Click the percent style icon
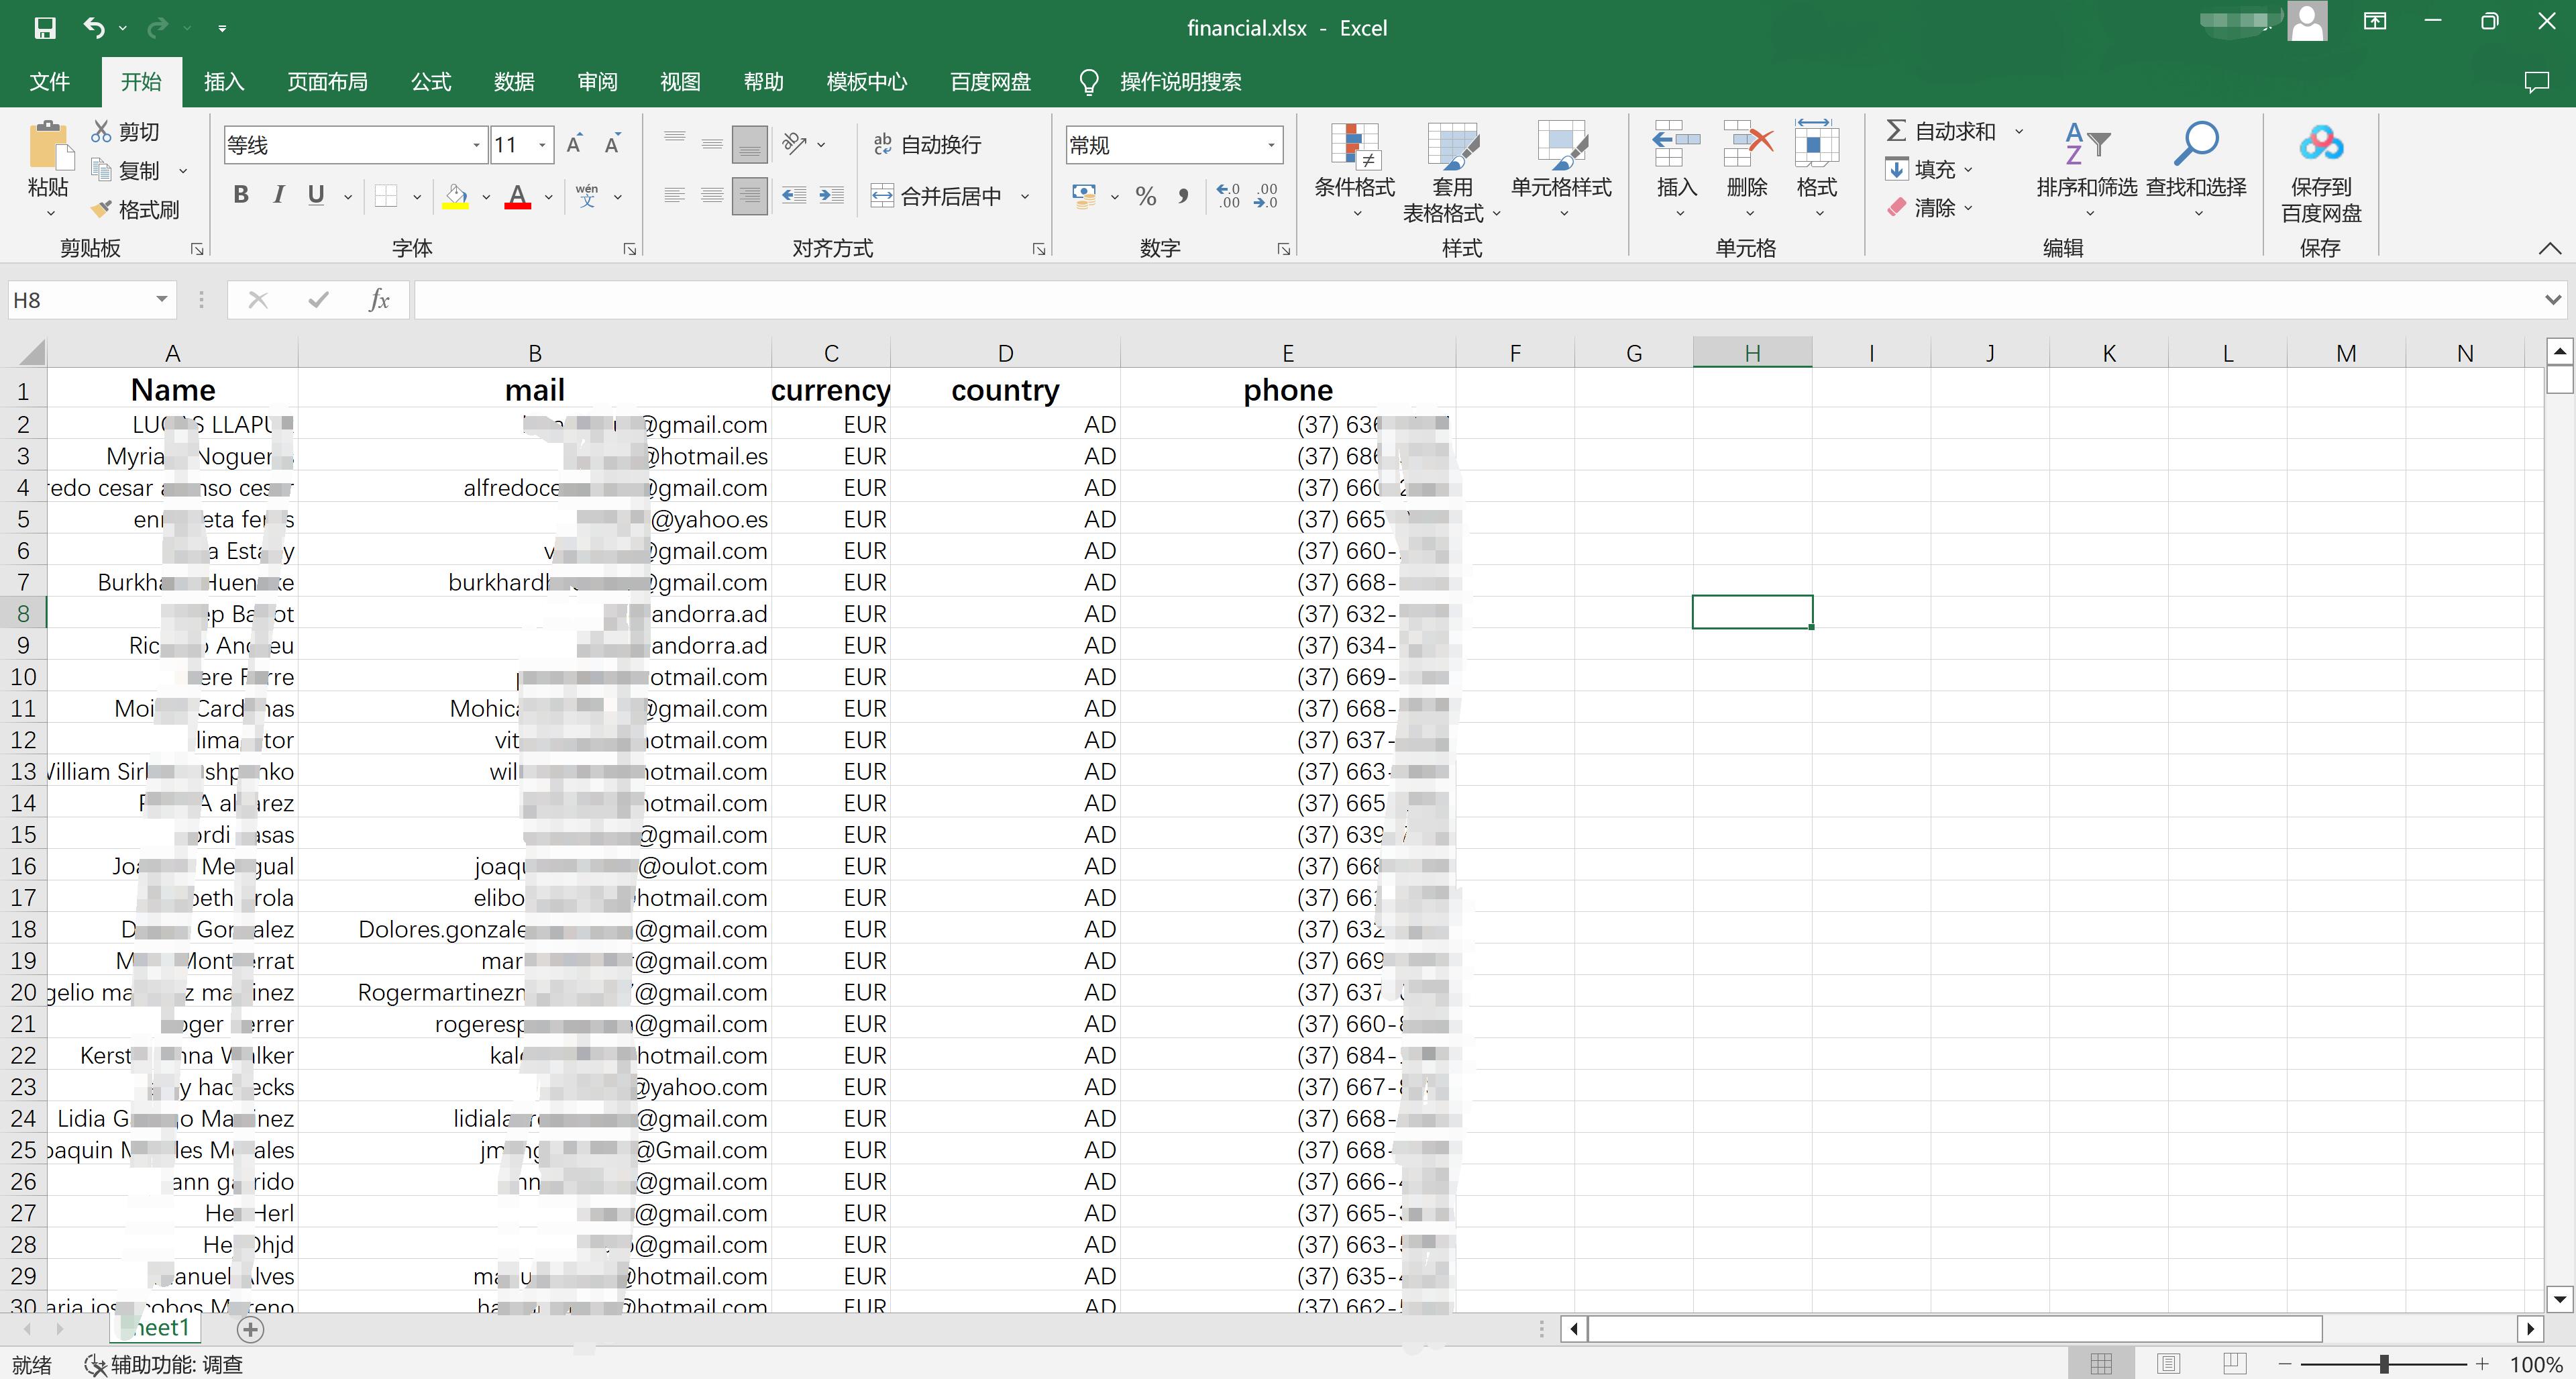The image size is (2576, 1379). click(1146, 196)
